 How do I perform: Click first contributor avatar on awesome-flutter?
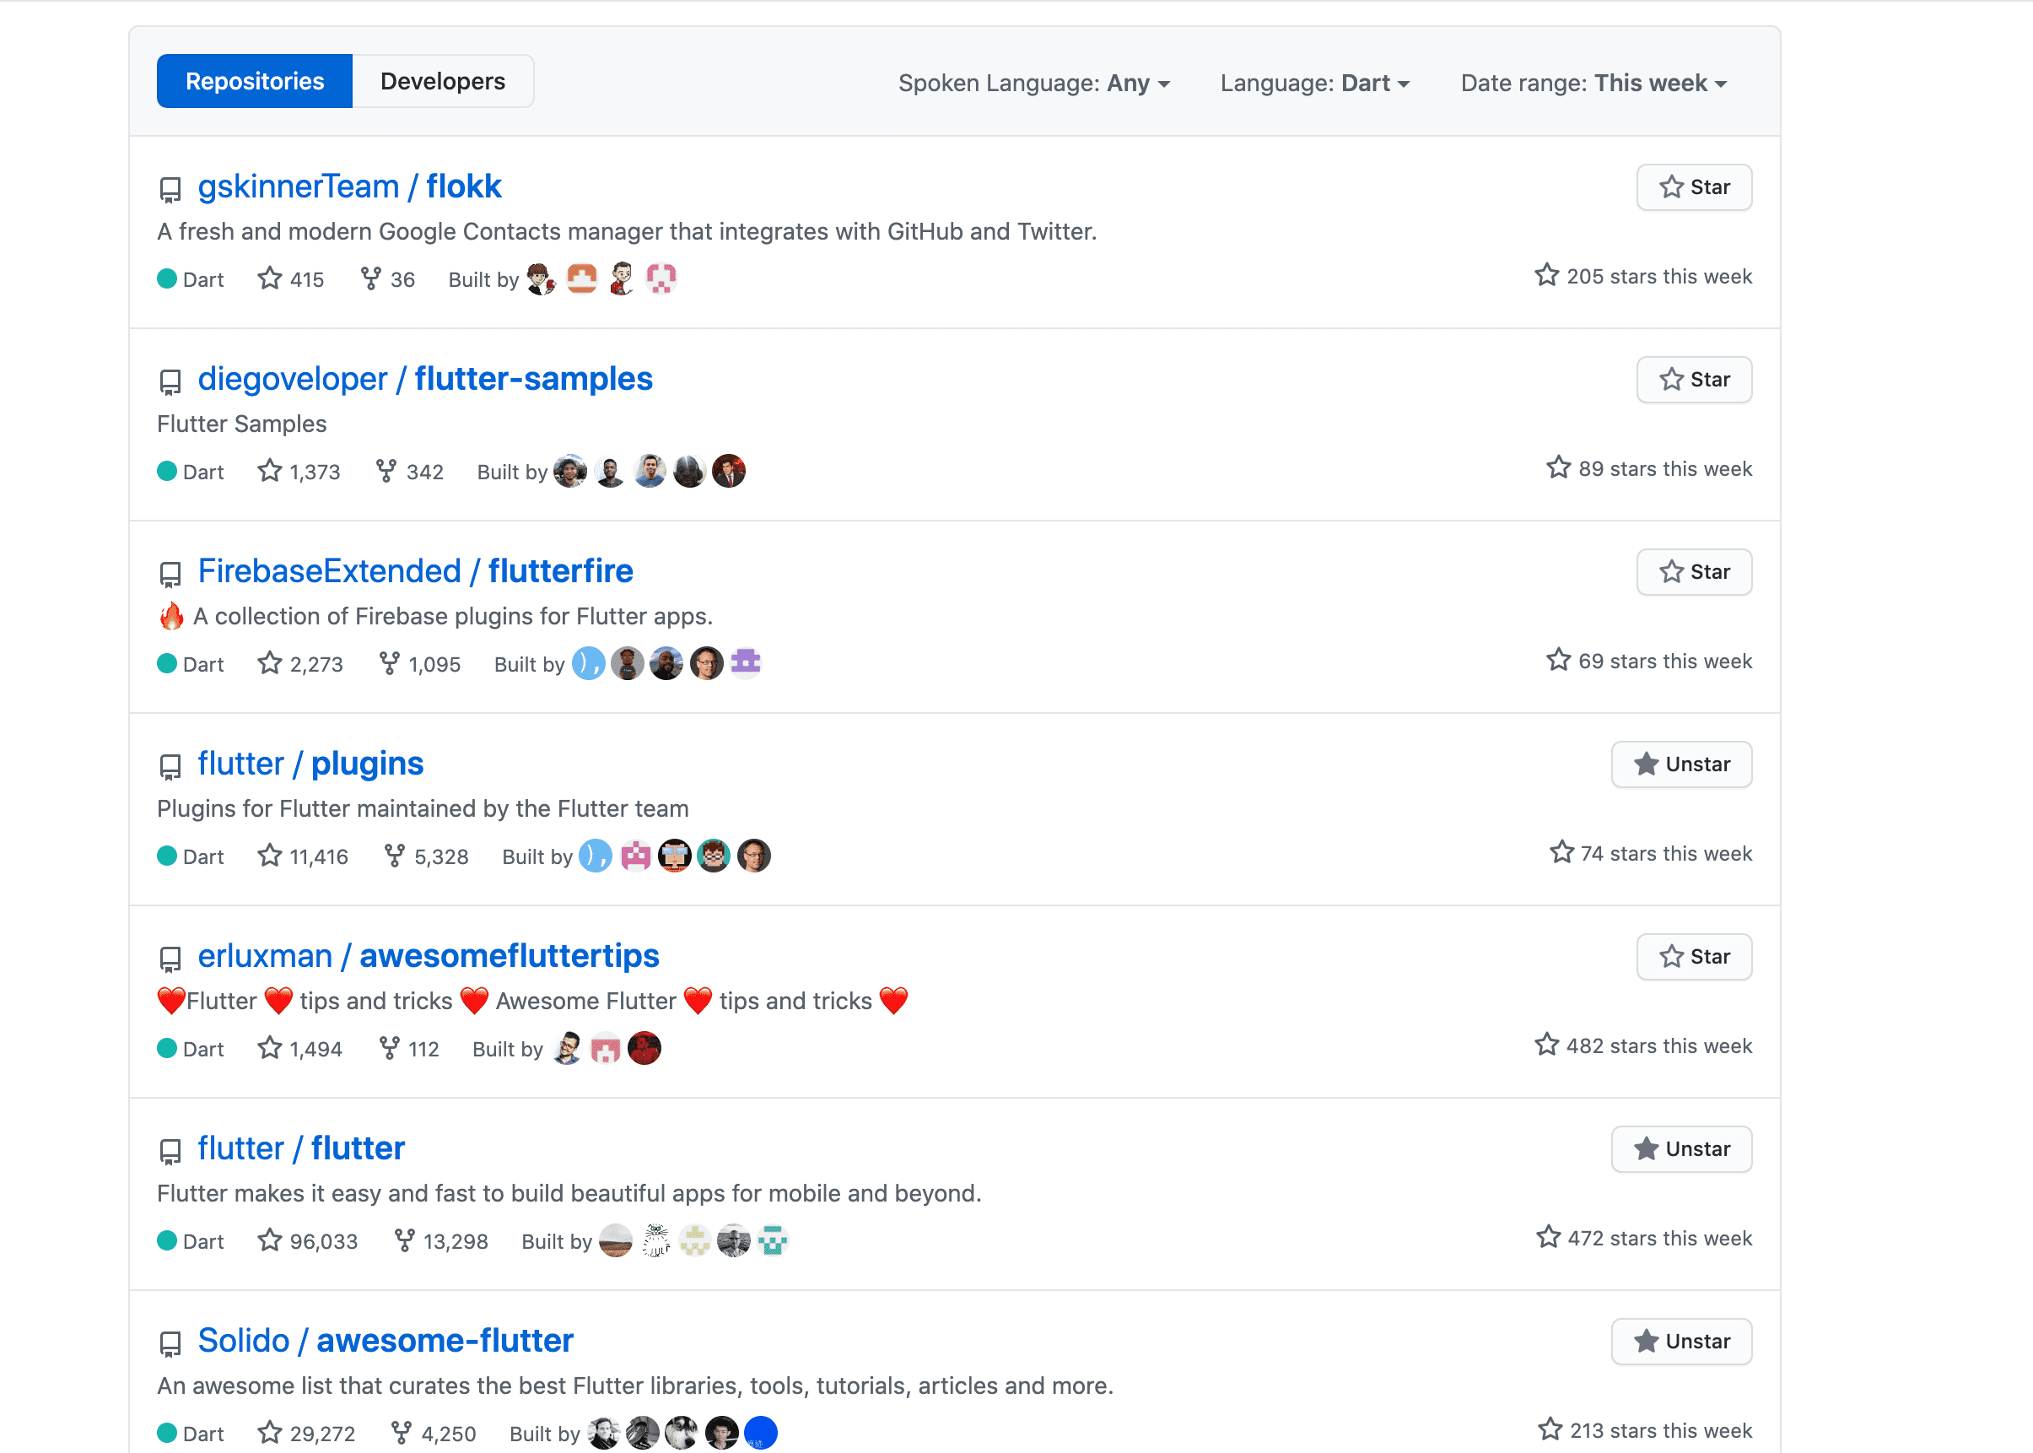(x=603, y=1433)
